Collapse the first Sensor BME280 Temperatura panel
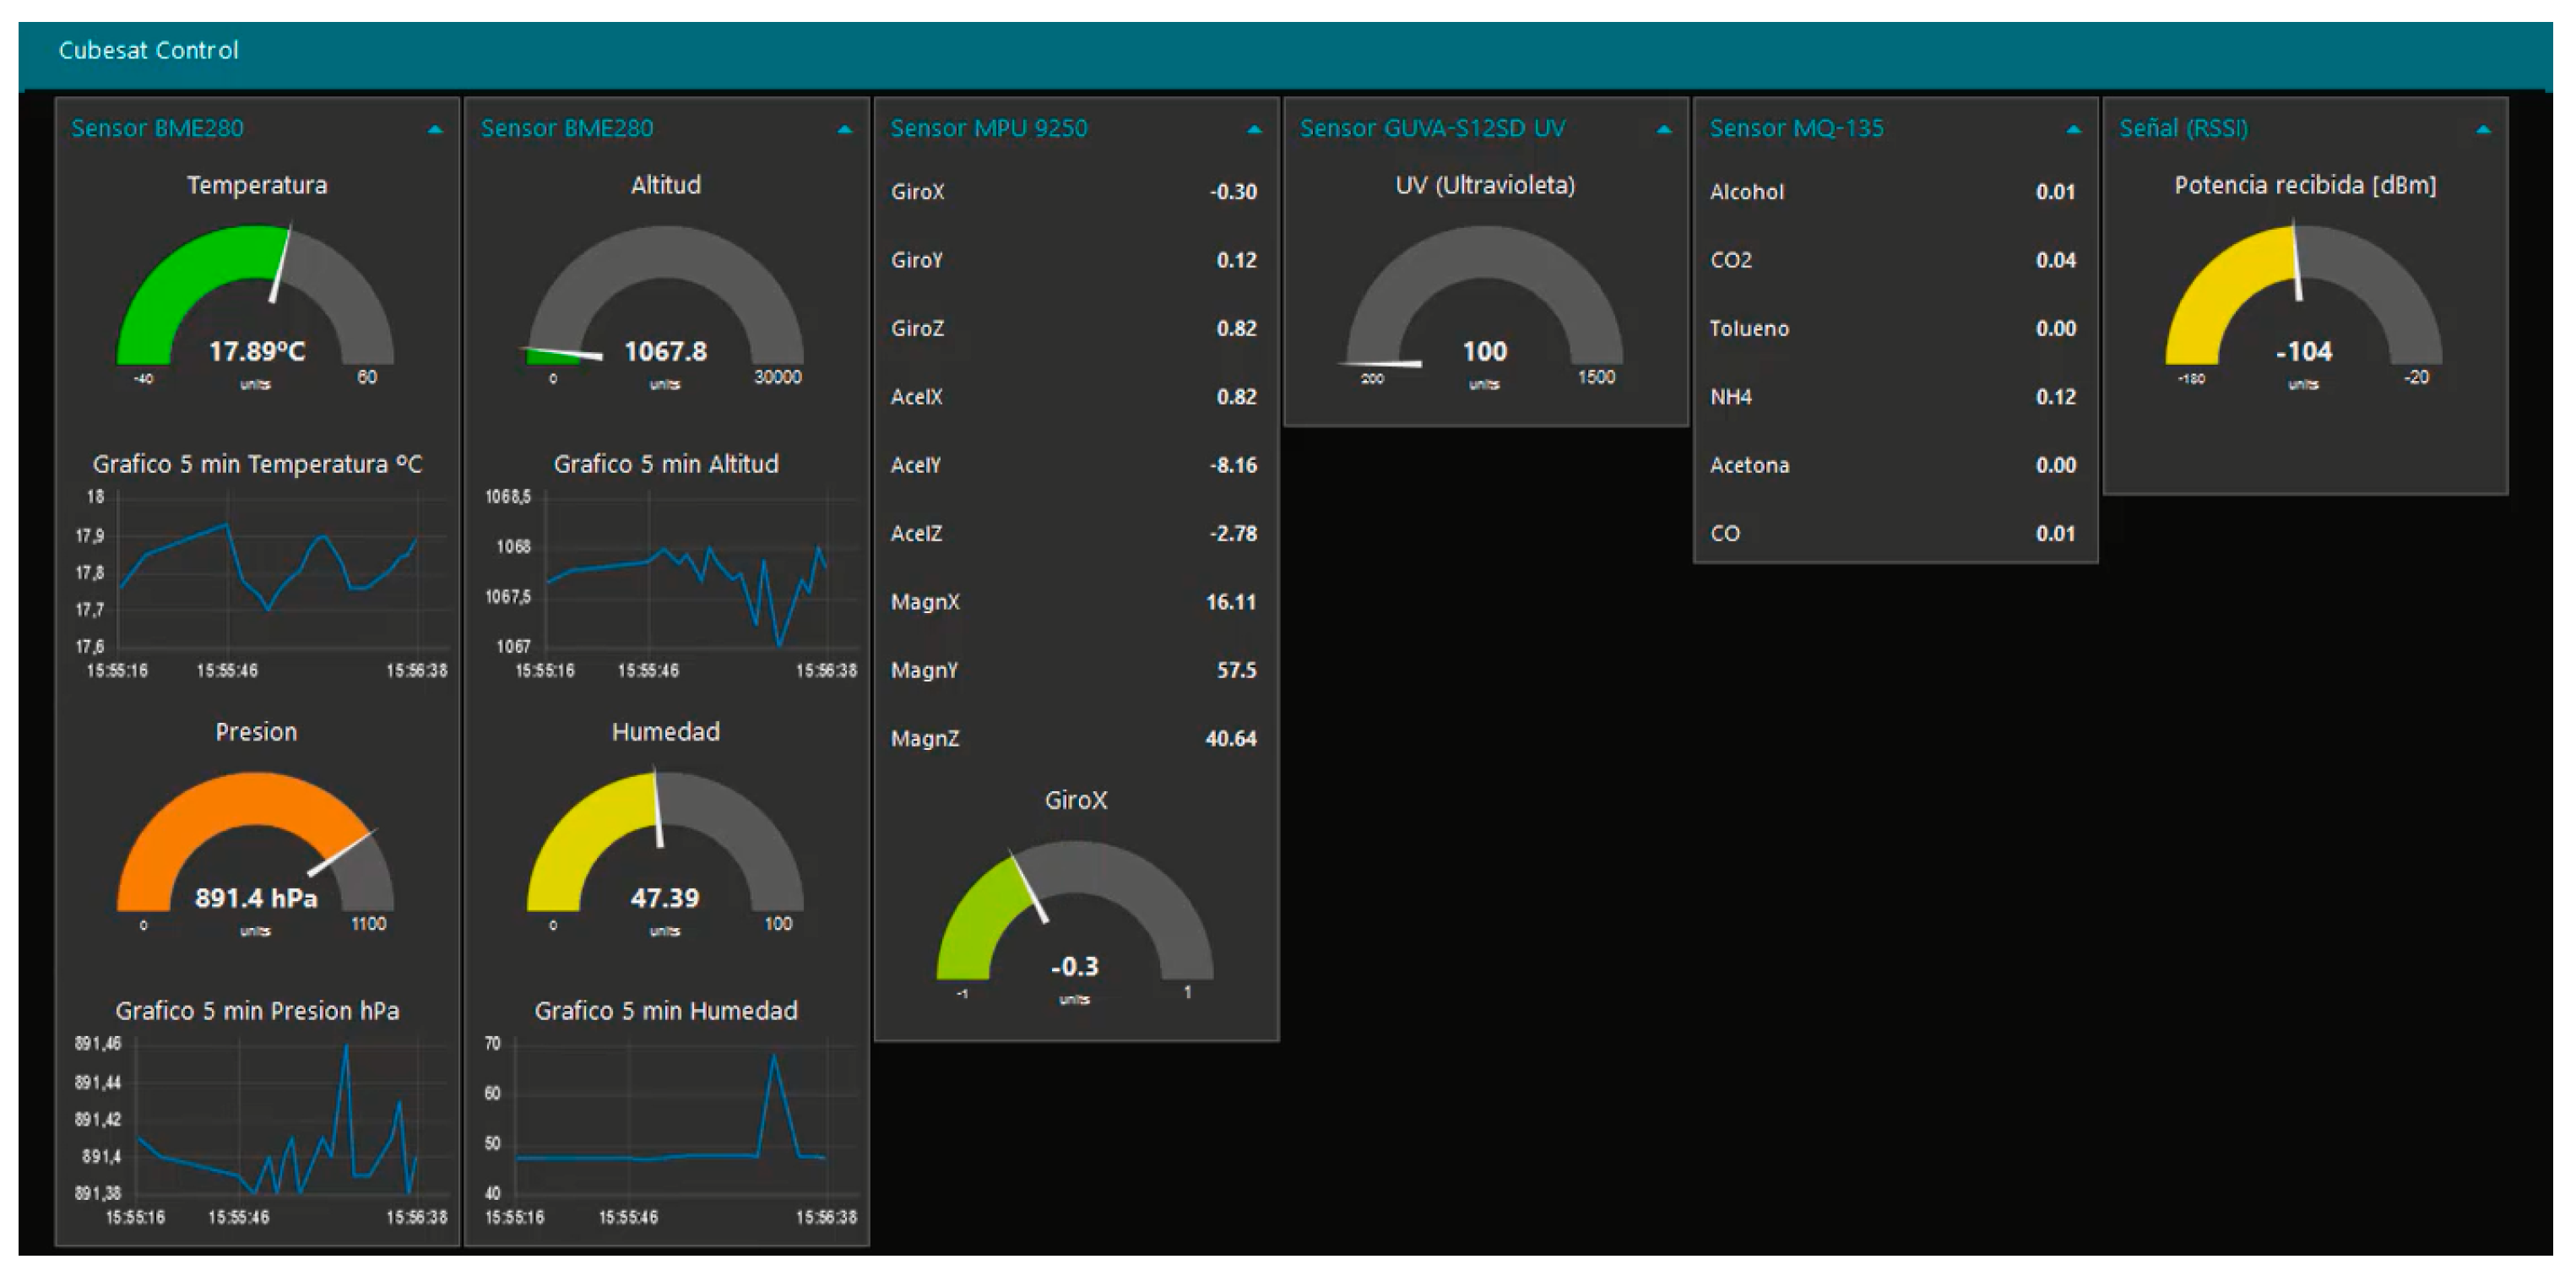 (435, 130)
